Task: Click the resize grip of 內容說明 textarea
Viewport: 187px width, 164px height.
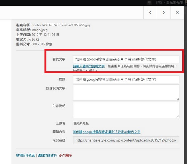Action: [x=178, y=117]
